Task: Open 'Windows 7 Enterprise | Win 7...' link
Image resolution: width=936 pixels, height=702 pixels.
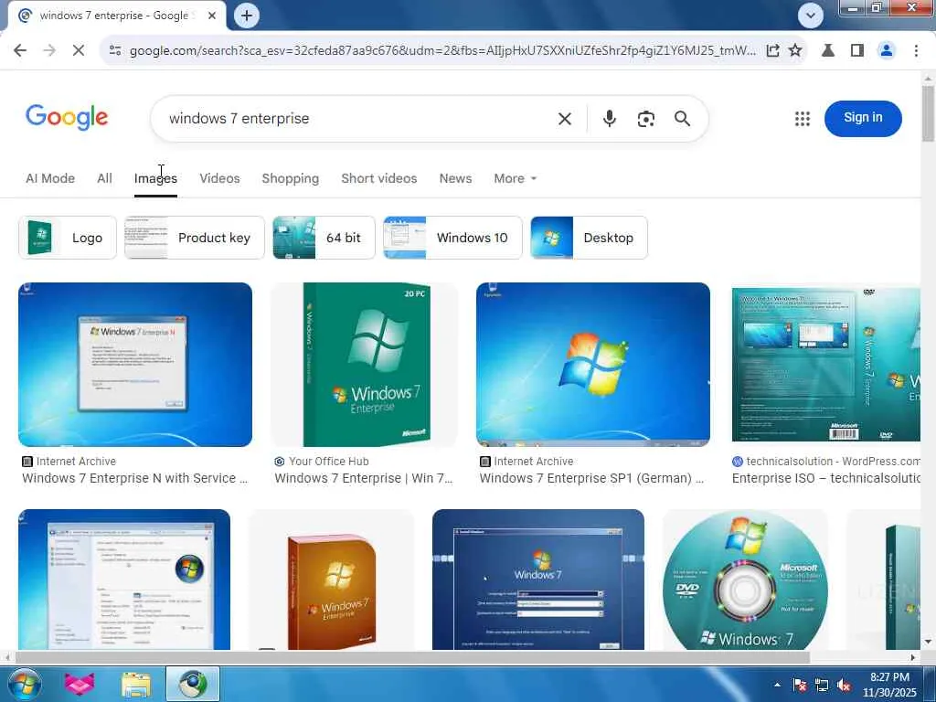Action: (x=364, y=478)
